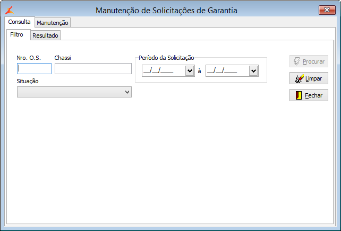Screen dimensions: 341x231
Task: Focus the Nro. O.S. input field
Action: tap(35, 68)
